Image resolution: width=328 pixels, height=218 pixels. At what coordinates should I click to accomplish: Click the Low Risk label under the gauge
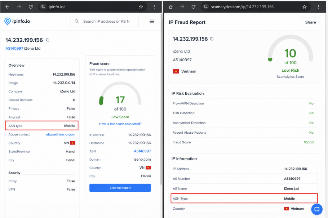[291, 70]
